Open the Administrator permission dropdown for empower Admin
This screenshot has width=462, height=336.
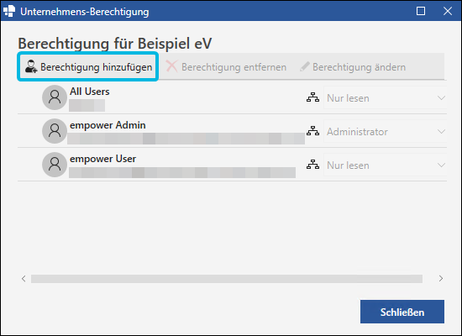385,131
